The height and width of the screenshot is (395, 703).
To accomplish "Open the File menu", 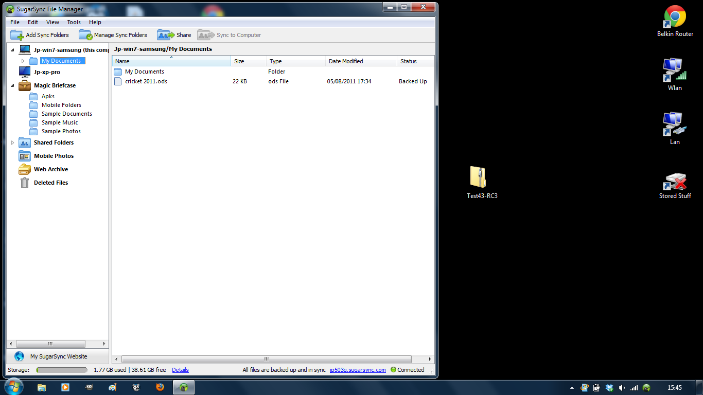I will [15, 22].
